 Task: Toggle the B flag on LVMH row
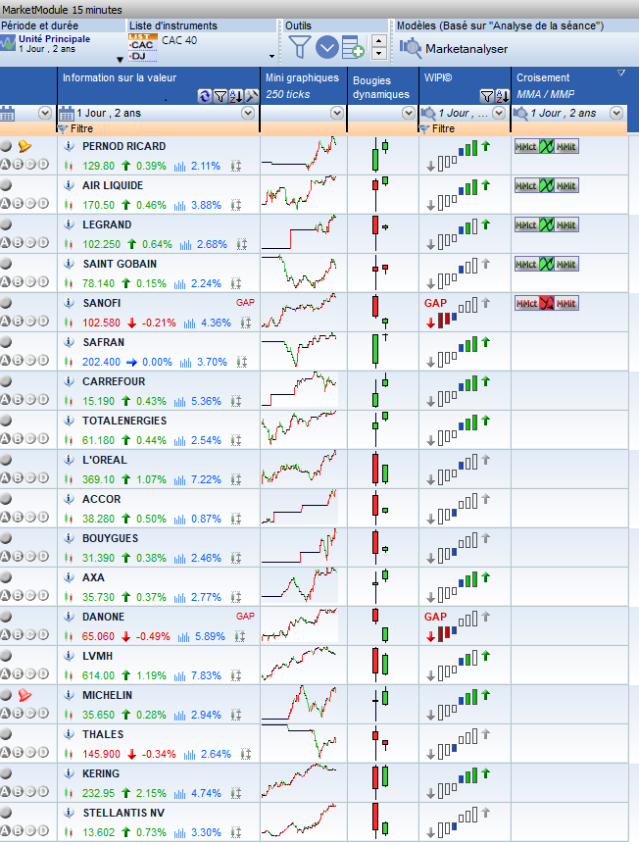tap(18, 673)
